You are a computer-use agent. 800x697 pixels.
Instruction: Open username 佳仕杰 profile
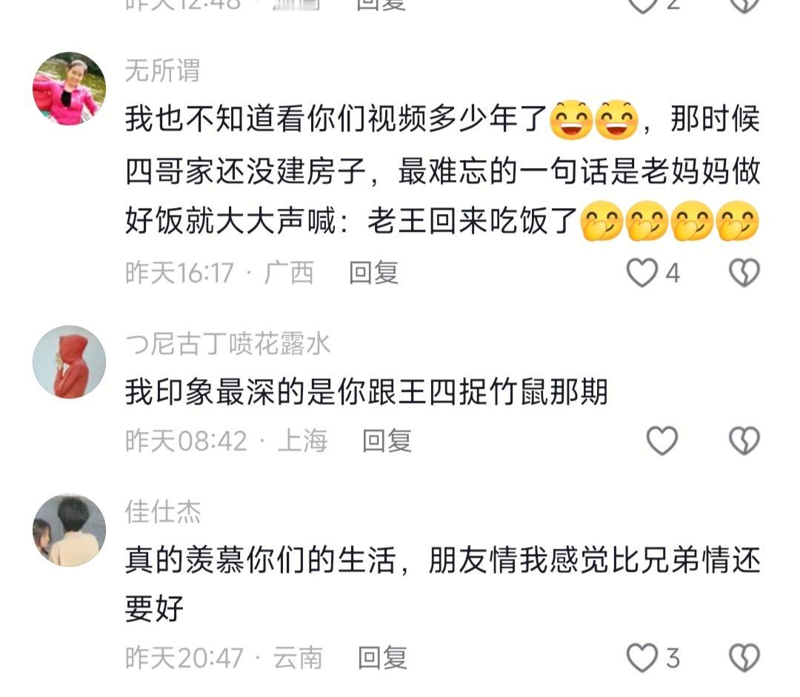(x=163, y=511)
